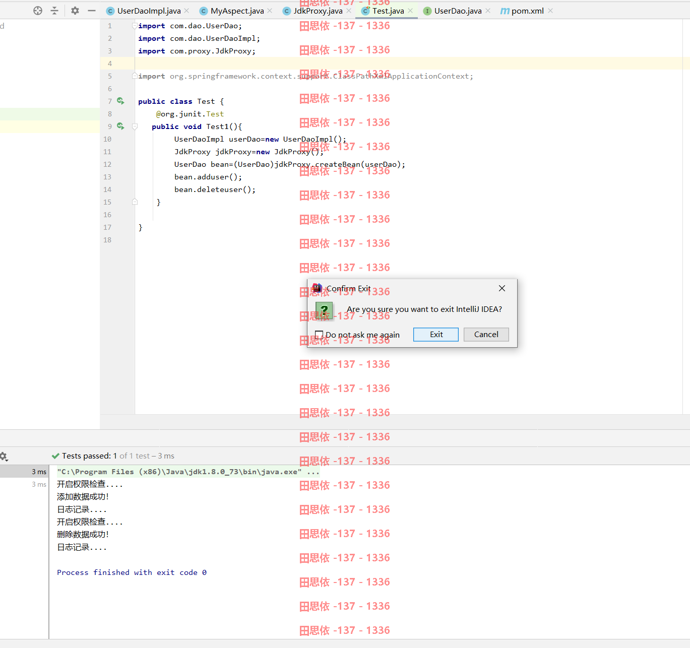Close the JdkProxy.java tab
The image size is (690, 648).
pyautogui.click(x=349, y=11)
